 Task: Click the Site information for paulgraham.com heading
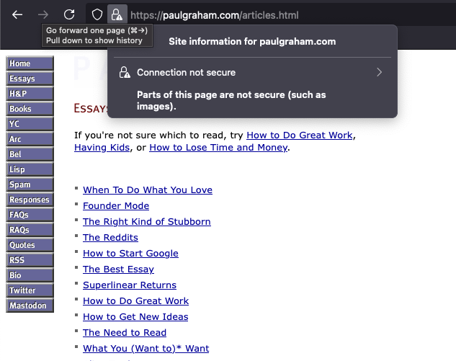pos(252,41)
